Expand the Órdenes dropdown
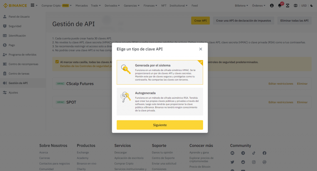The image size is (317, 171). pyautogui.click(x=258, y=6)
